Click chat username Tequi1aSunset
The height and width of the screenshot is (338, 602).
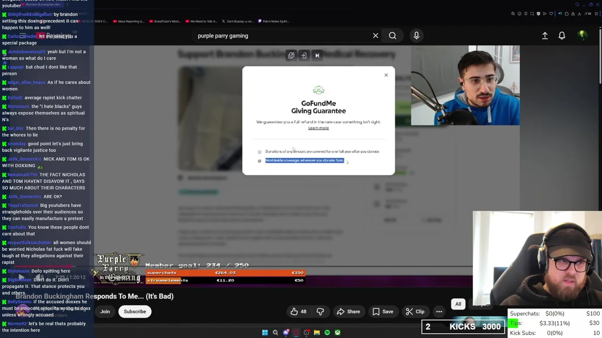(x=23, y=206)
